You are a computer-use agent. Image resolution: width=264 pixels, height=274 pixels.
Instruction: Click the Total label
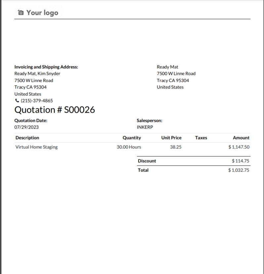[143, 170]
